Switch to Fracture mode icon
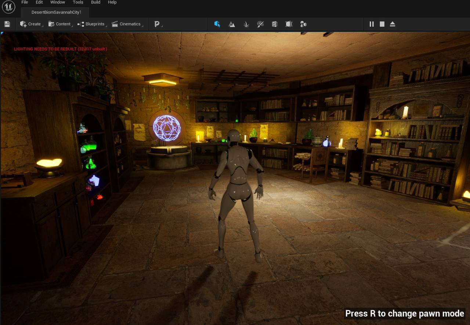The width and height of the screenshot is (470, 325). coord(275,24)
